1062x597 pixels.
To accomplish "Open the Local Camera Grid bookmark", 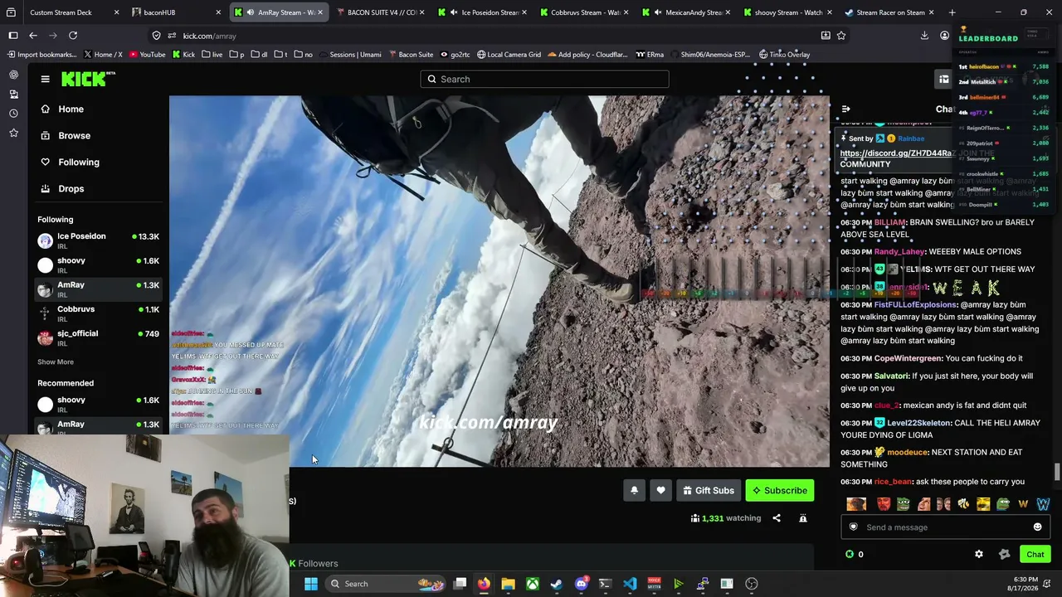I will point(509,55).
